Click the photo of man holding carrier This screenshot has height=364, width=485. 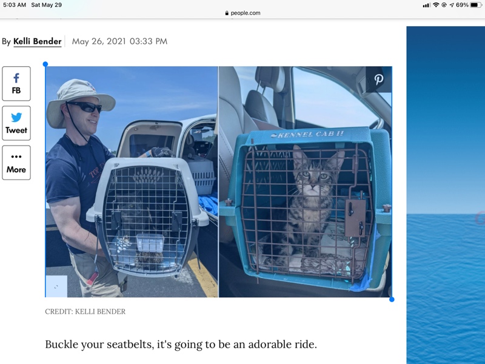click(132, 181)
